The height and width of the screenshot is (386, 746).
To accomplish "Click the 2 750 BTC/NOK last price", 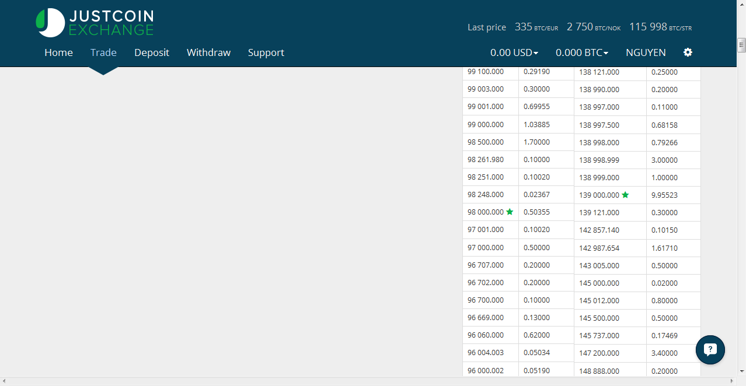I will pos(594,27).
